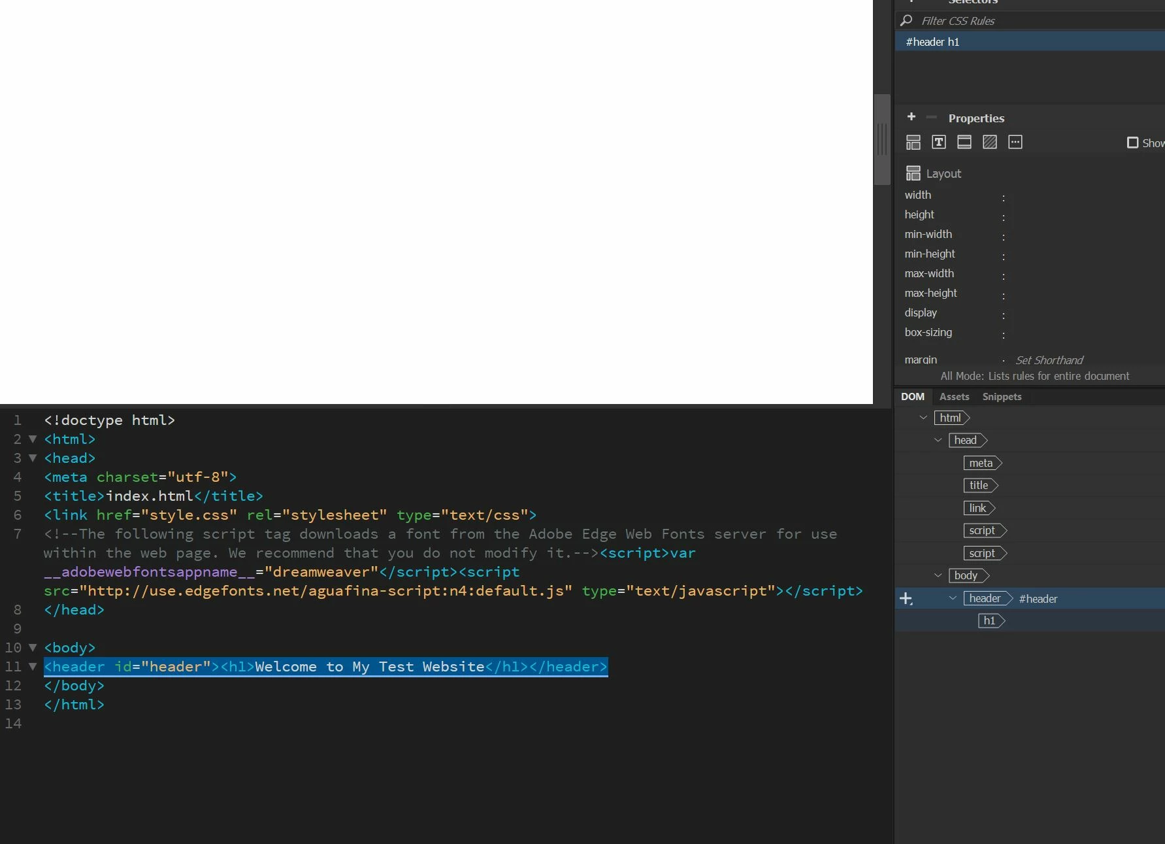Click the add element plus icon beside header node
The image size is (1165, 844).
click(x=906, y=598)
